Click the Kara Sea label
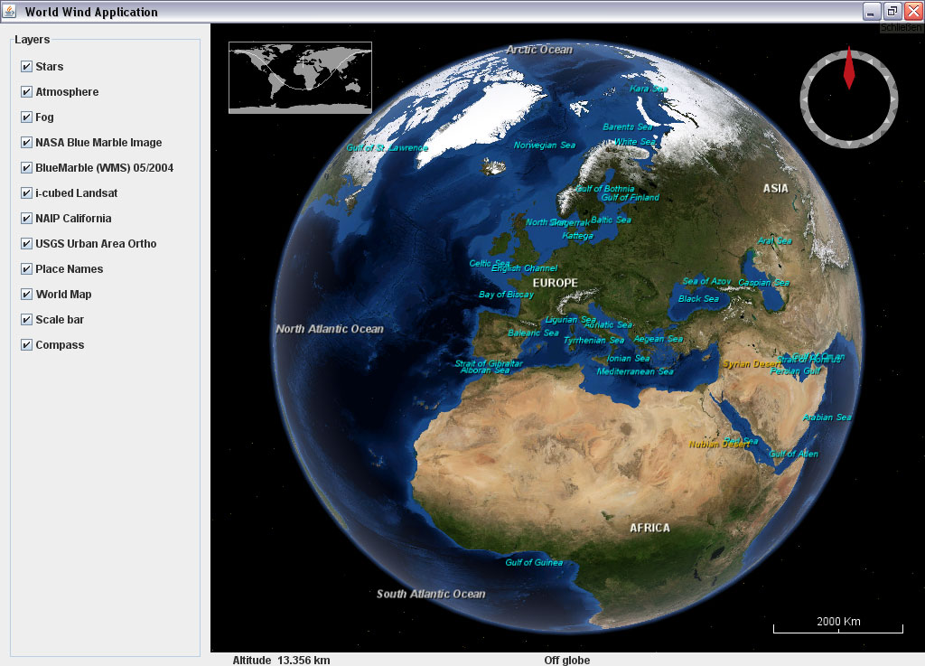Viewport: 925px width, 666px height. 649,89
